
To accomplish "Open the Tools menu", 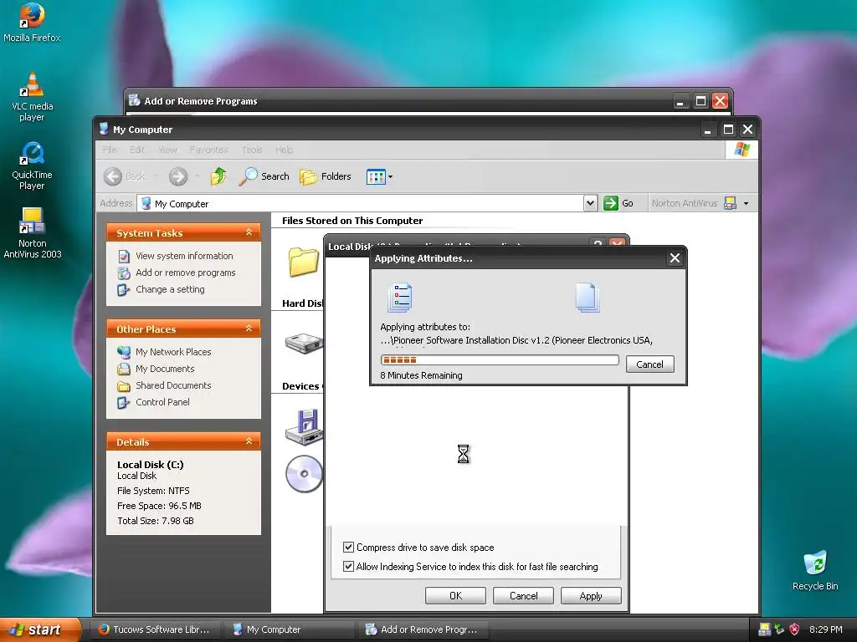I will (x=252, y=150).
